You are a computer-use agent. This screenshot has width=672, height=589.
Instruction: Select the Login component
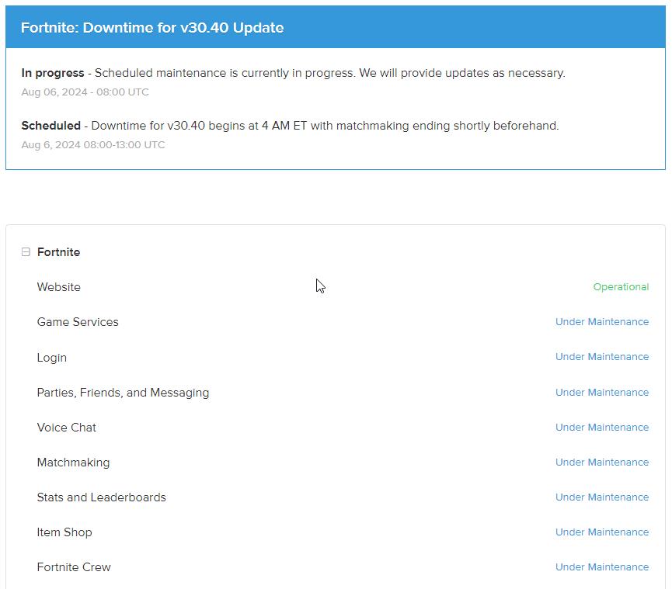[x=52, y=358]
